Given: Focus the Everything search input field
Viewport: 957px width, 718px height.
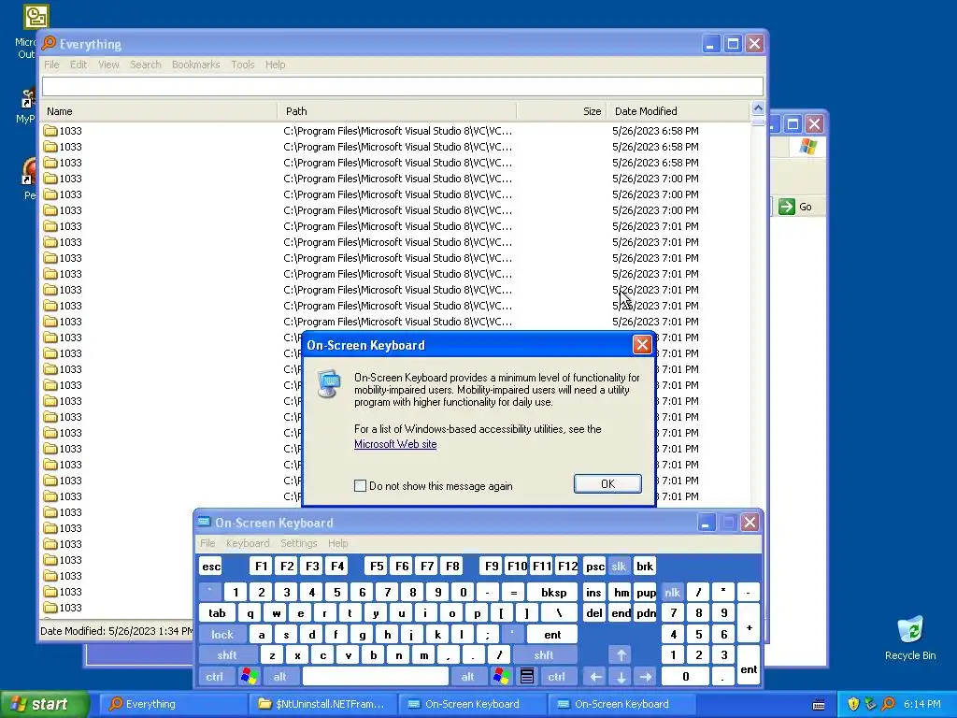Looking at the screenshot, I should pos(402,86).
